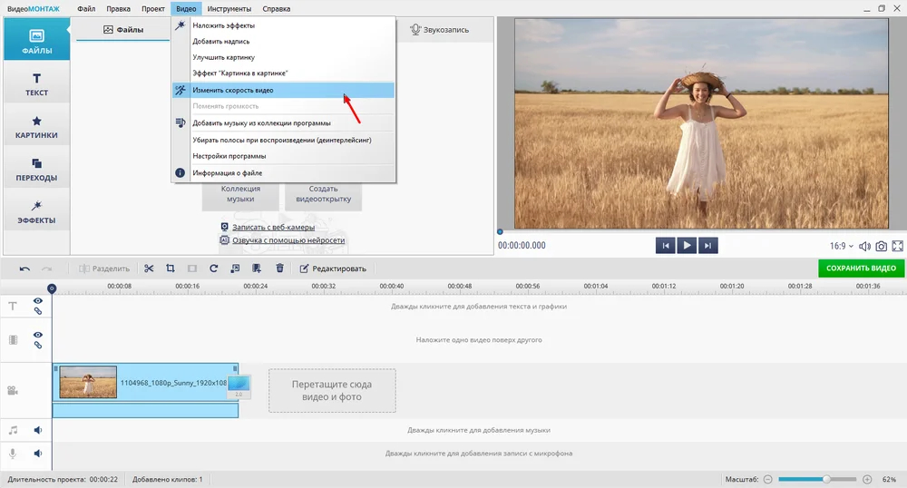Take a snapshot with the camera icon
The width and height of the screenshot is (907, 488).
tap(881, 247)
